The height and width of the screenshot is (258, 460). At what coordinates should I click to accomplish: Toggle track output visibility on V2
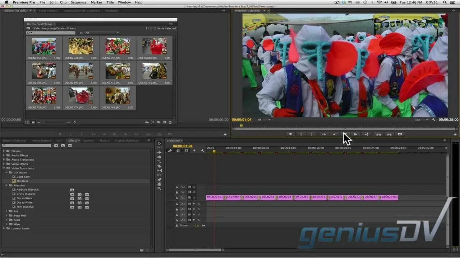194,192
